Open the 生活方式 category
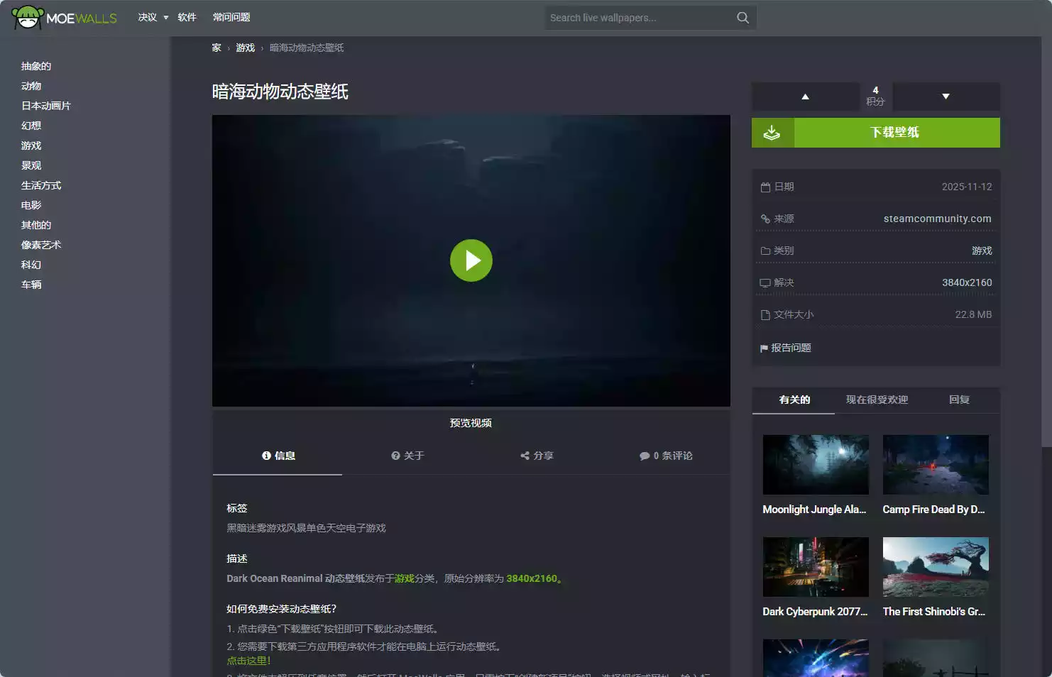 [x=41, y=185]
